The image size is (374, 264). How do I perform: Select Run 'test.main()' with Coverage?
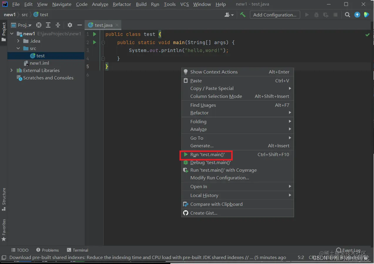238,170
